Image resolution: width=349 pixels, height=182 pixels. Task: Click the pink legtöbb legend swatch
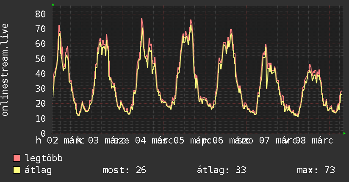point(17,158)
